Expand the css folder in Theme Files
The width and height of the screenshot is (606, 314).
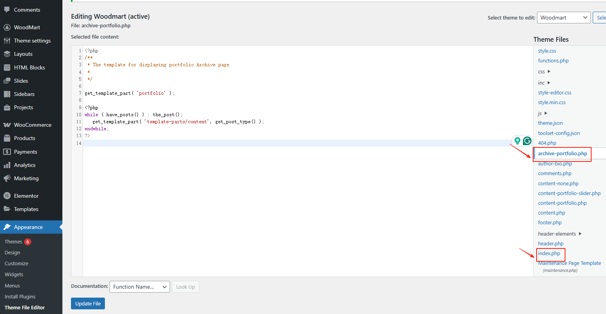click(544, 72)
